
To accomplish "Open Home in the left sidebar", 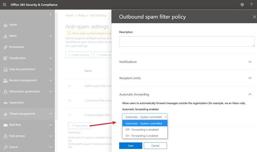I will (x=13, y=25).
